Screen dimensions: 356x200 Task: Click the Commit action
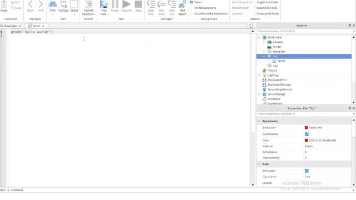click(237, 13)
